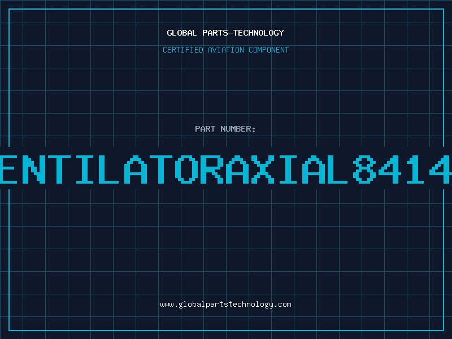Select the CERTIFIED AVIATION COMPONENT subtitle

[225, 50]
